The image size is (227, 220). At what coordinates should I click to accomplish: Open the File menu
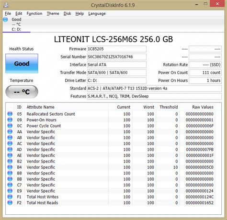(8, 13)
